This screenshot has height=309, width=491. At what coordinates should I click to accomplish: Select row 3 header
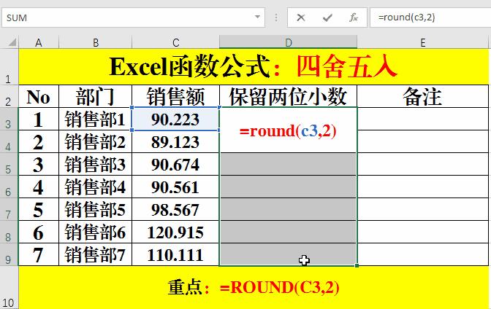point(9,119)
